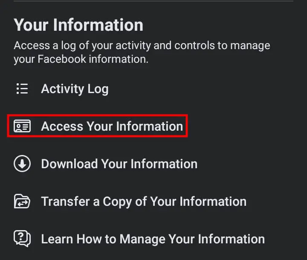This screenshot has height=260, width=307.
Task: Click the question mark chat bubble icon
Action: (22, 238)
